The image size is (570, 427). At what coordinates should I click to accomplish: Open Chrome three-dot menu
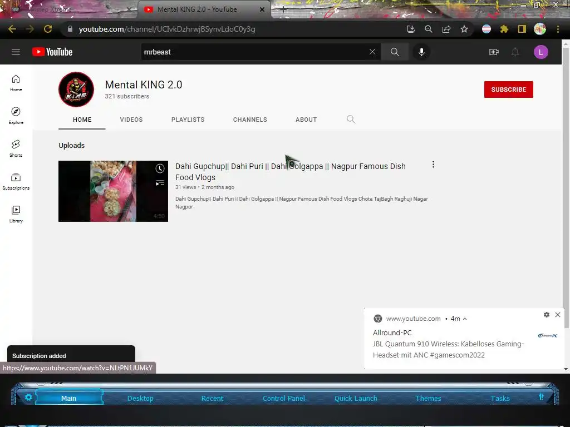click(558, 29)
